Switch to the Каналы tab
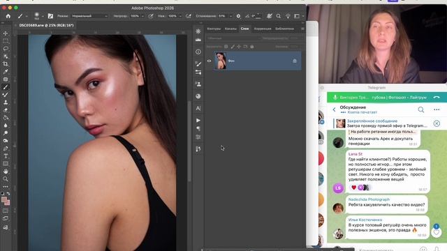 [230, 29]
